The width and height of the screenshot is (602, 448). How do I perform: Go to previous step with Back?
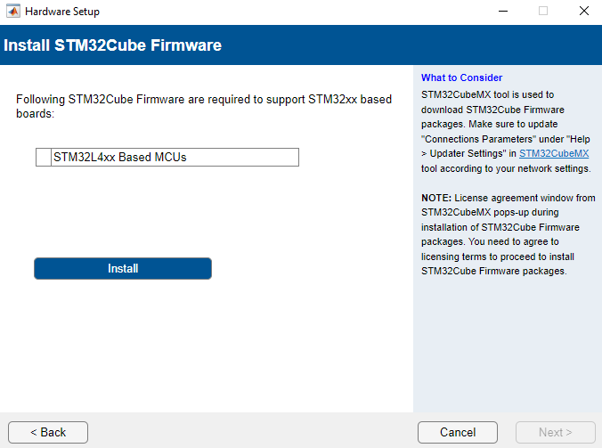pyautogui.click(x=48, y=432)
